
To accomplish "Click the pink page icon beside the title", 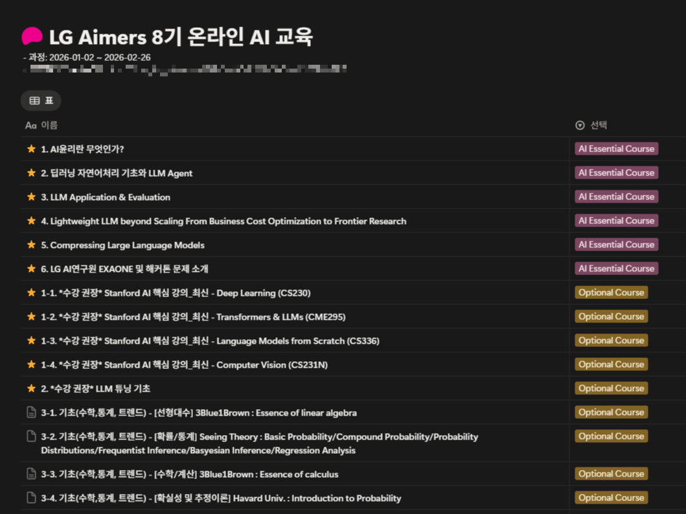I will pos(32,36).
